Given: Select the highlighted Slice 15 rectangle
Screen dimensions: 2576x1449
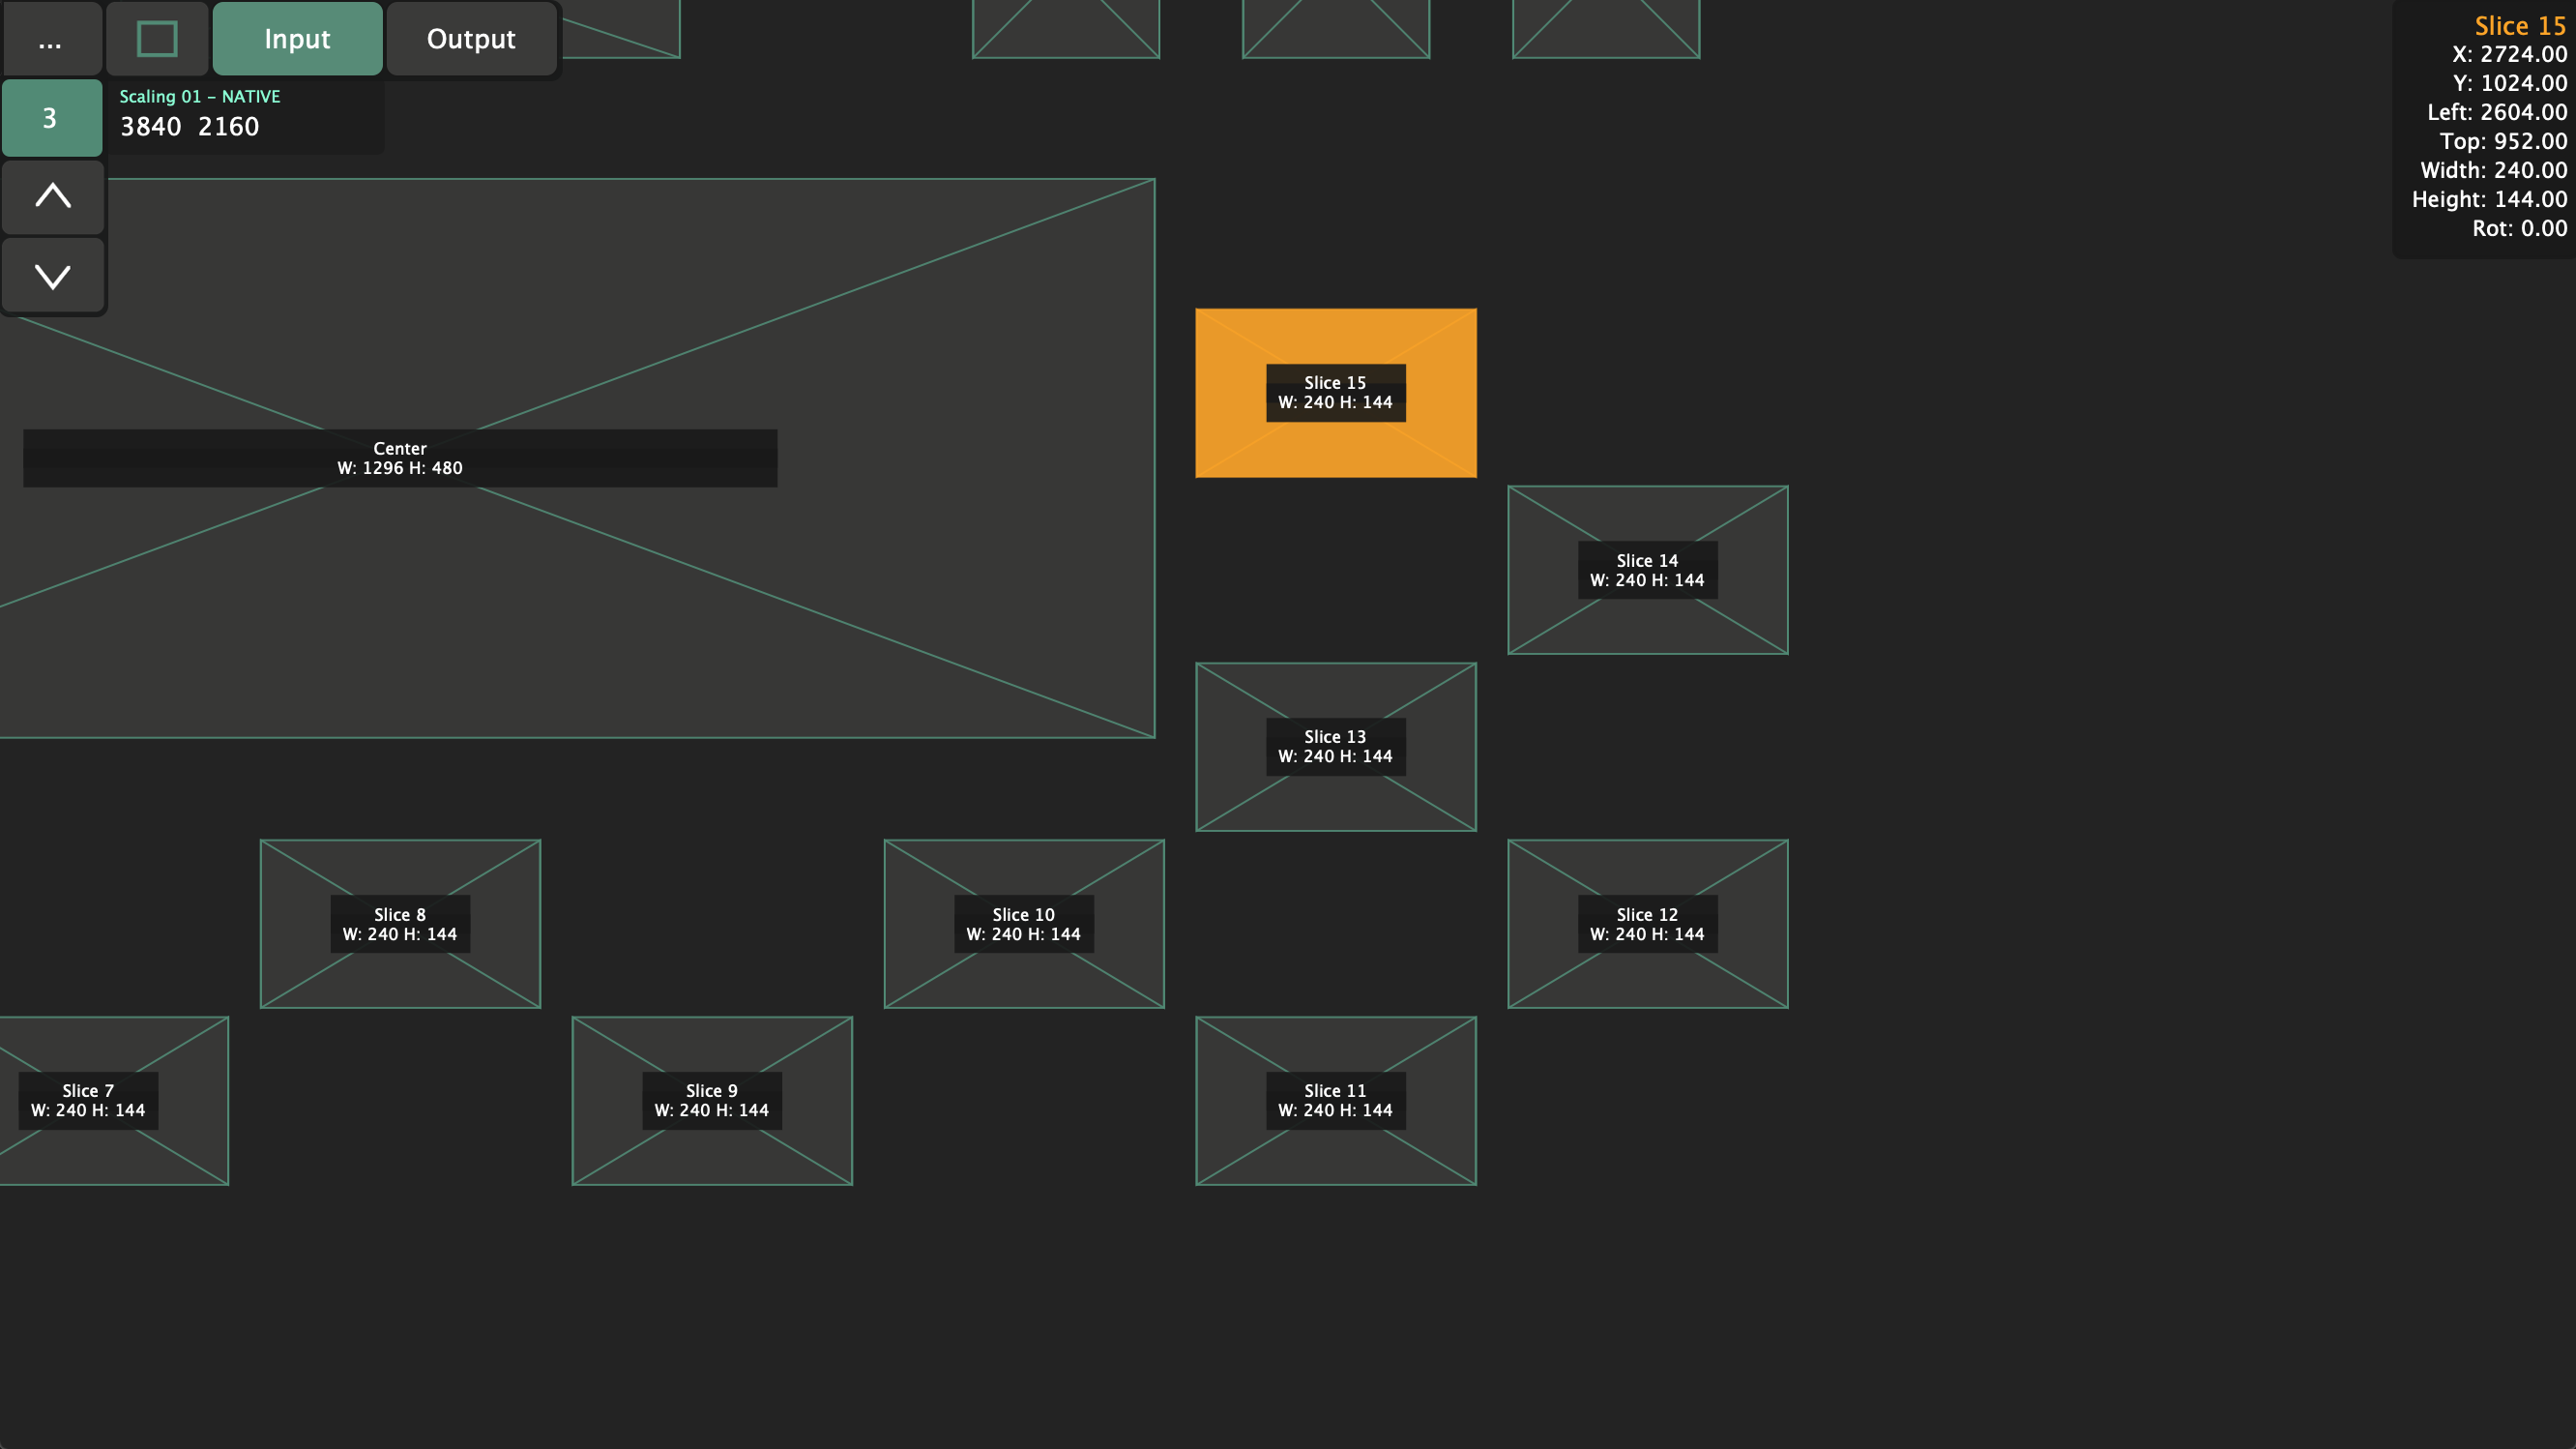Looking at the screenshot, I should [x=1336, y=393].
